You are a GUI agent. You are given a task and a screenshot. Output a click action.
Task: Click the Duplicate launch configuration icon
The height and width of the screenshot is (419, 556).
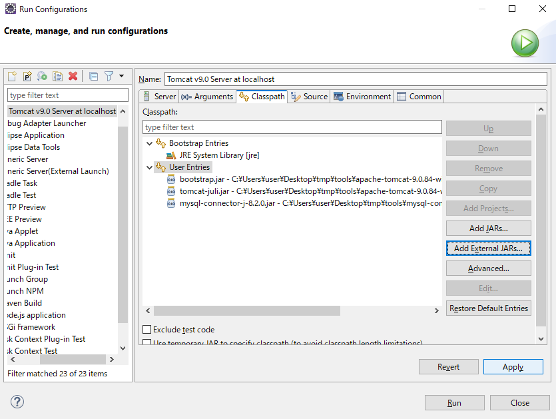57,76
